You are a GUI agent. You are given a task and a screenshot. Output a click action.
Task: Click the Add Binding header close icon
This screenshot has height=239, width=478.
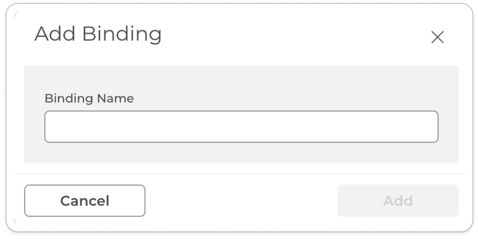pyautogui.click(x=437, y=37)
